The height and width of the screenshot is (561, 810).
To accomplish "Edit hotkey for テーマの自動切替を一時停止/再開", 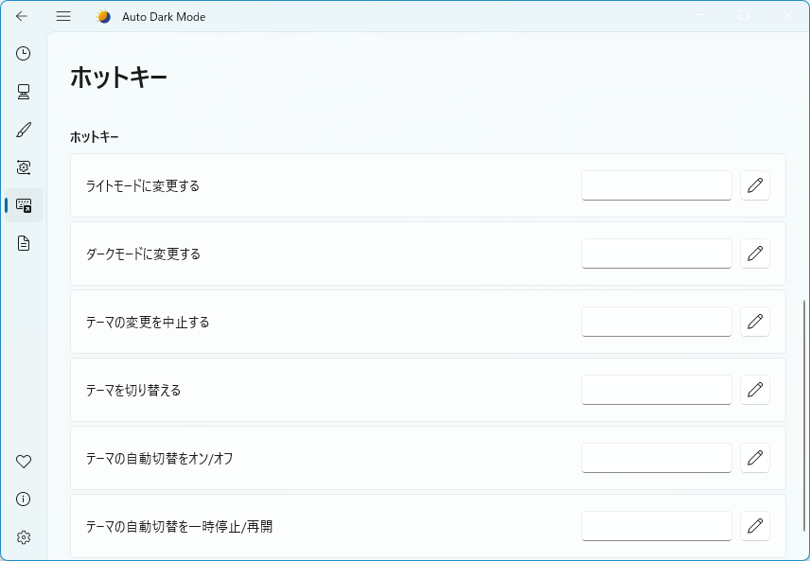I will tap(754, 526).
